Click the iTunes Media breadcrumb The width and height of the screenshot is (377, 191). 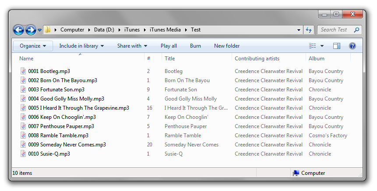tap(165, 30)
